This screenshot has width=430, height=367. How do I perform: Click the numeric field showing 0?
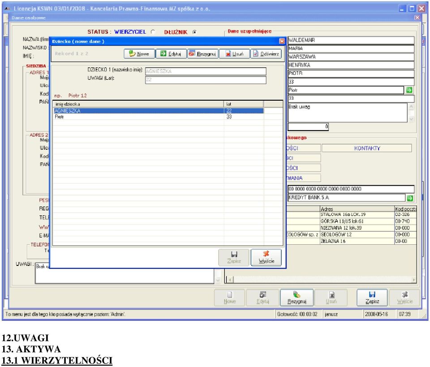point(308,127)
